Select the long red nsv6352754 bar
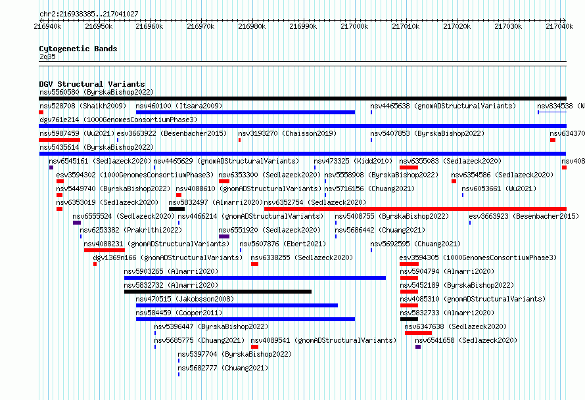 point(415,209)
